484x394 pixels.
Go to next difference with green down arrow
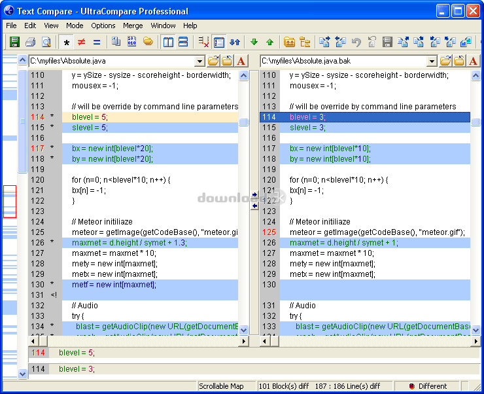[x=254, y=42]
